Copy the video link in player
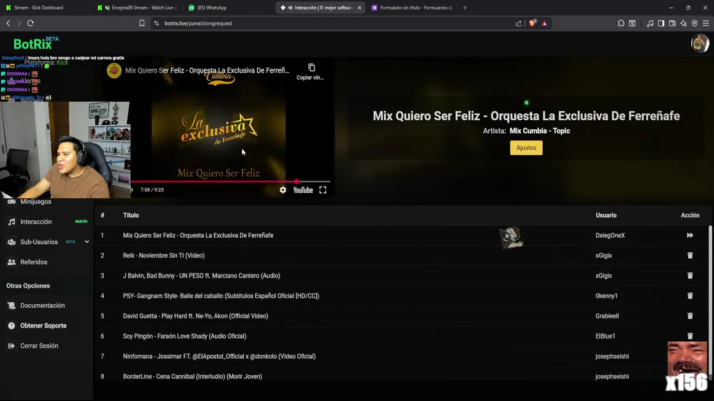 click(x=311, y=72)
